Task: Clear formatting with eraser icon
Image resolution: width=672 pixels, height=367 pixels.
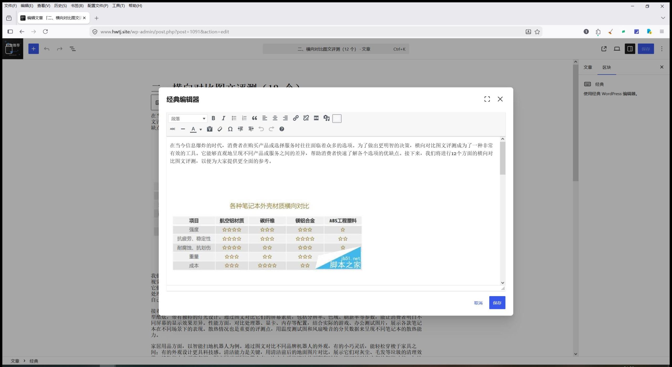Action: click(220, 129)
